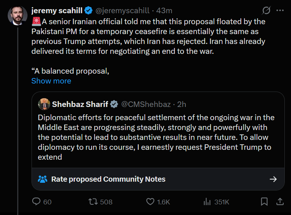This screenshot has height=215, width=291.
Task: Repost the tweet with 508 reposts
Action: (93, 201)
